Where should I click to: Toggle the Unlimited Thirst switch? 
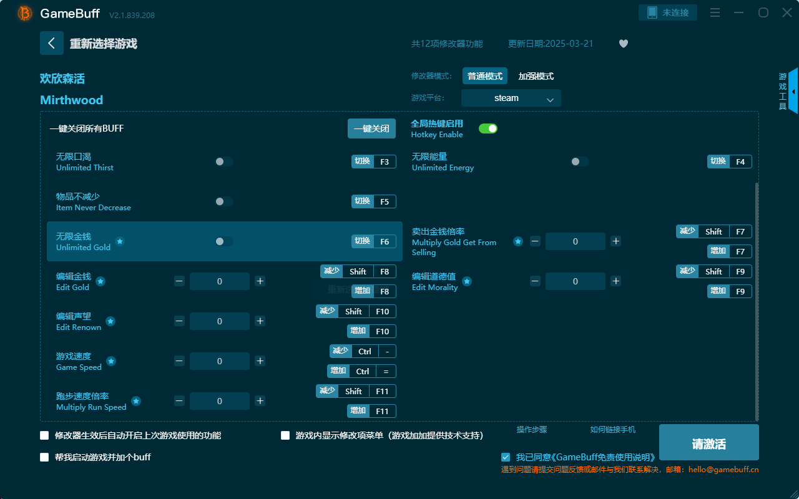(x=223, y=161)
